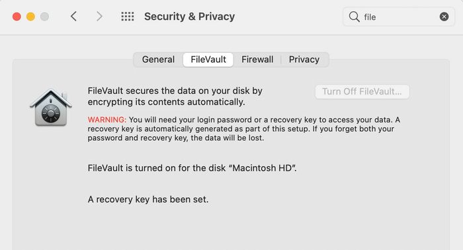
Task: Focus the search field containing "file"
Action: 399,17
